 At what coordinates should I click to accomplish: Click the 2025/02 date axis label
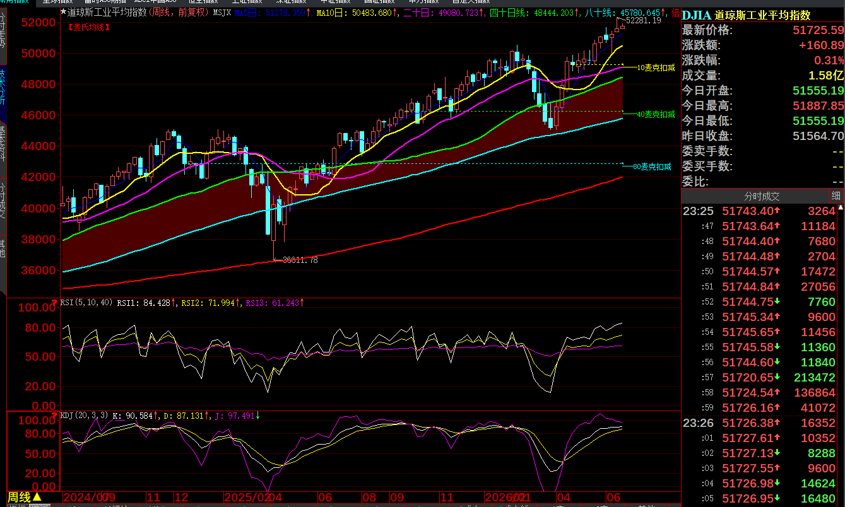point(245,497)
